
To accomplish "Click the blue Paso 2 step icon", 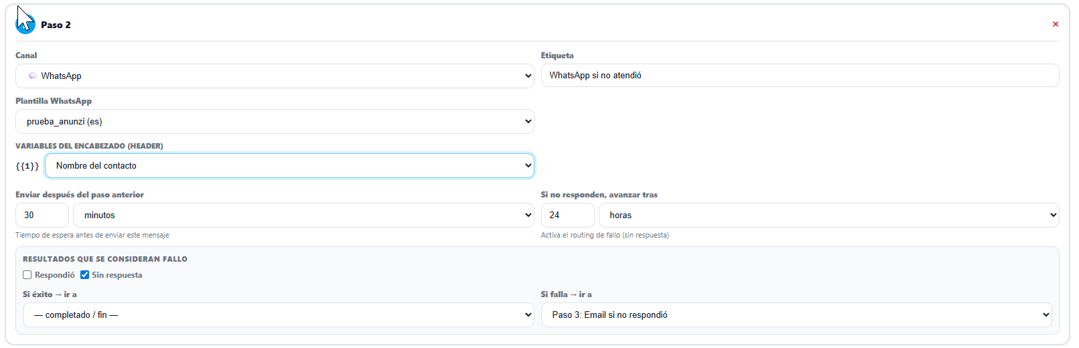I will 25,25.
